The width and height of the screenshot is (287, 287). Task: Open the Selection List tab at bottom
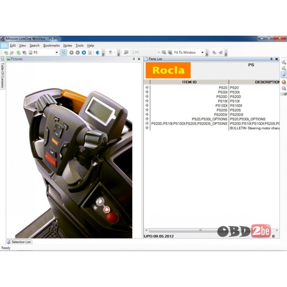(x=19, y=242)
